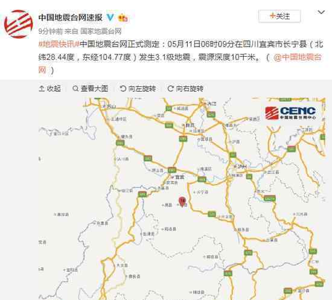The height and width of the screenshot is (300, 332).
Task: Open the account name 中国地震台网速报
Action: click(71, 18)
